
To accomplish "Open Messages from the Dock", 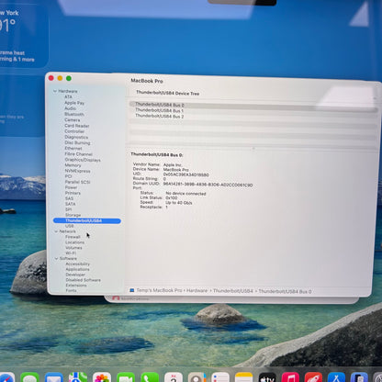I will pos(29,377).
